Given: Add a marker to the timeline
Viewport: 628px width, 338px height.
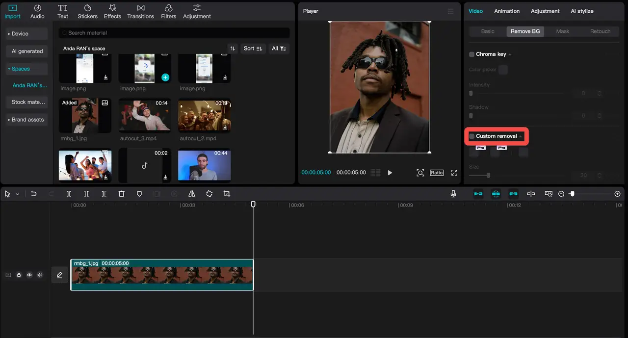Looking at the screenshot, I should (139, 194).
